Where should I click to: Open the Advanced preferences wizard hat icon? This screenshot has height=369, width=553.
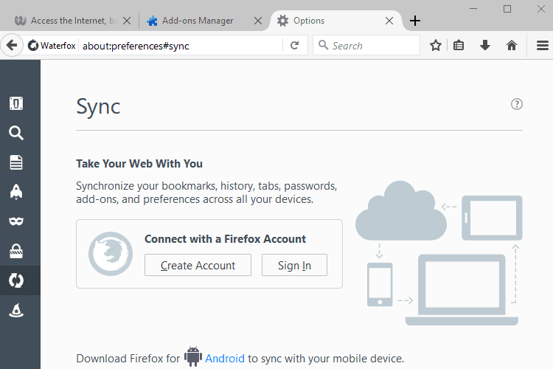[16, 310]
